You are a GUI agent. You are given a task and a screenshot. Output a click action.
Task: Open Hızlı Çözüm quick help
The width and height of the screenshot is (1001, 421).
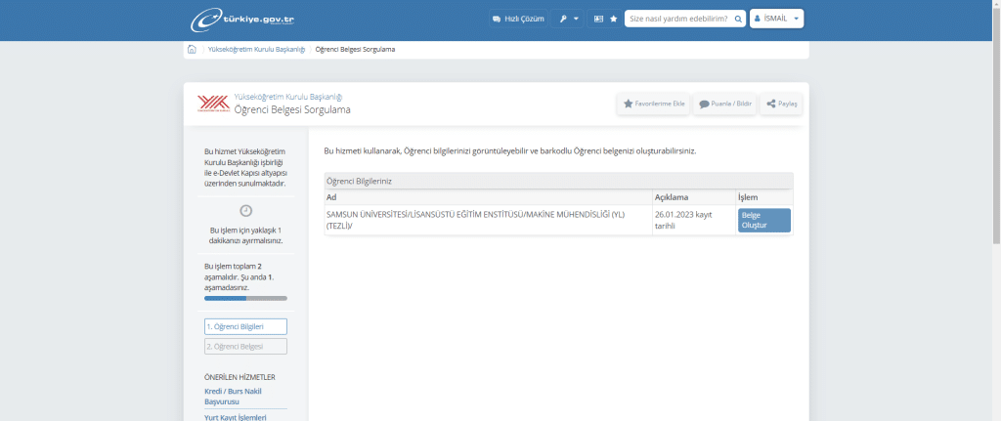(517, 19)
